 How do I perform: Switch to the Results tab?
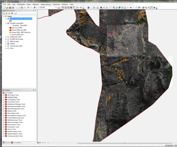(x=6, y=142)
